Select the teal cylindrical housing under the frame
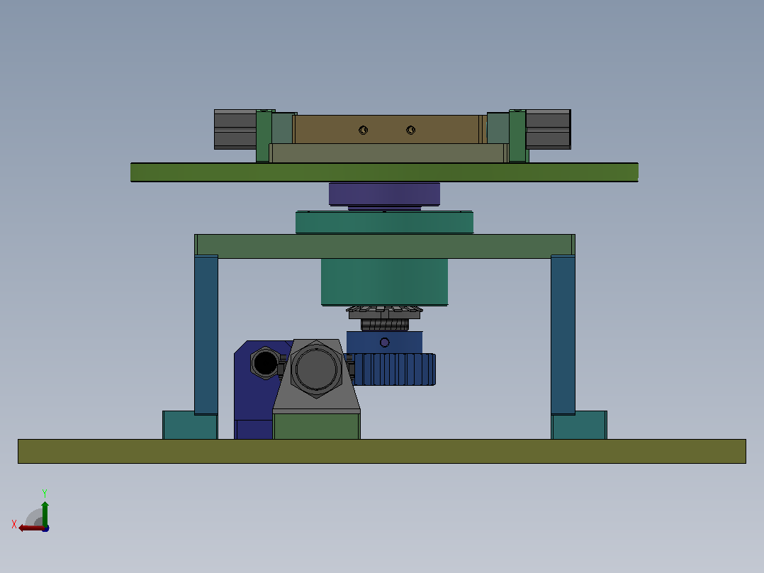The image size is (764, 573). (x=384, y=282)
